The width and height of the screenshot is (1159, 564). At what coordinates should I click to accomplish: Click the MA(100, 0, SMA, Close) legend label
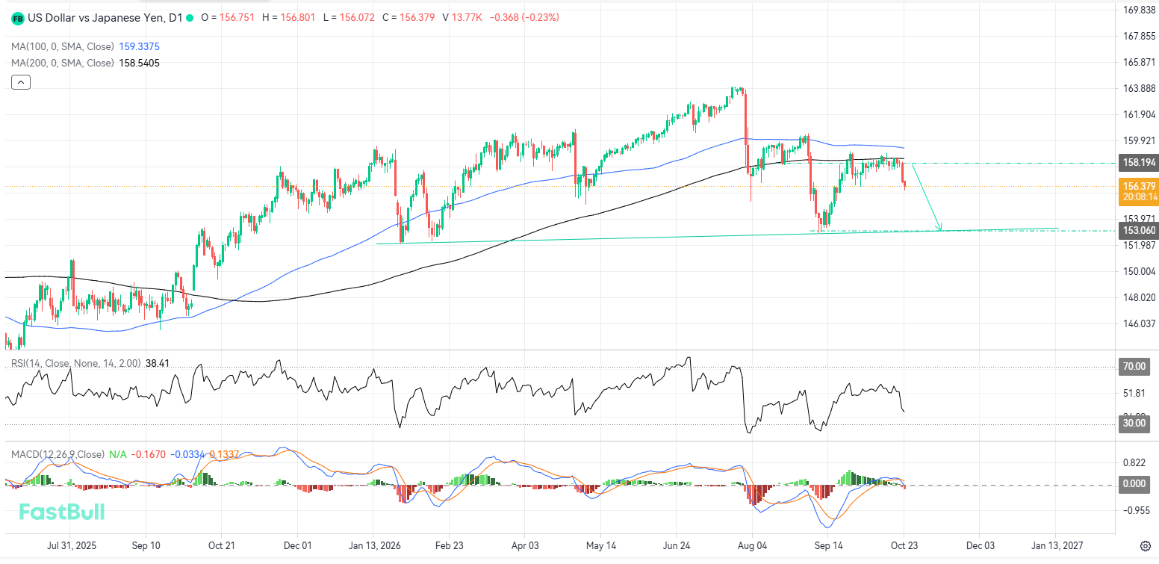coord(63,46)
